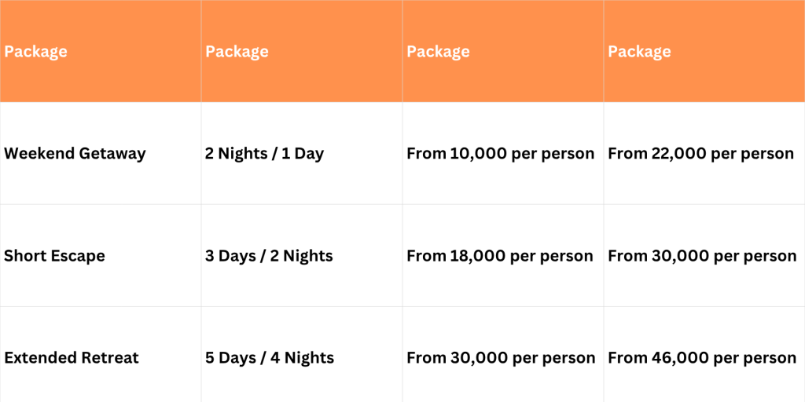Click Package header above Weekend Getaway
The width and height of the screenshot is (805, 402).
tap(35, 52)
